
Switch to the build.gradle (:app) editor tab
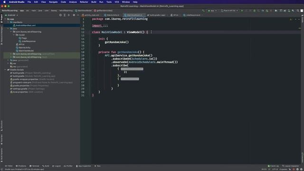click(157, 15)
